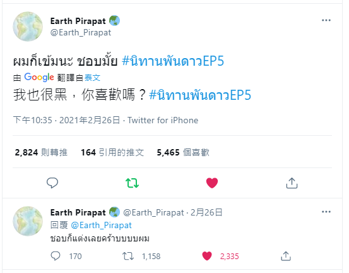This screenshot has width=349, height=273.
Task: Click the Twitter for iPhone source link
Action: pos(163,120)
